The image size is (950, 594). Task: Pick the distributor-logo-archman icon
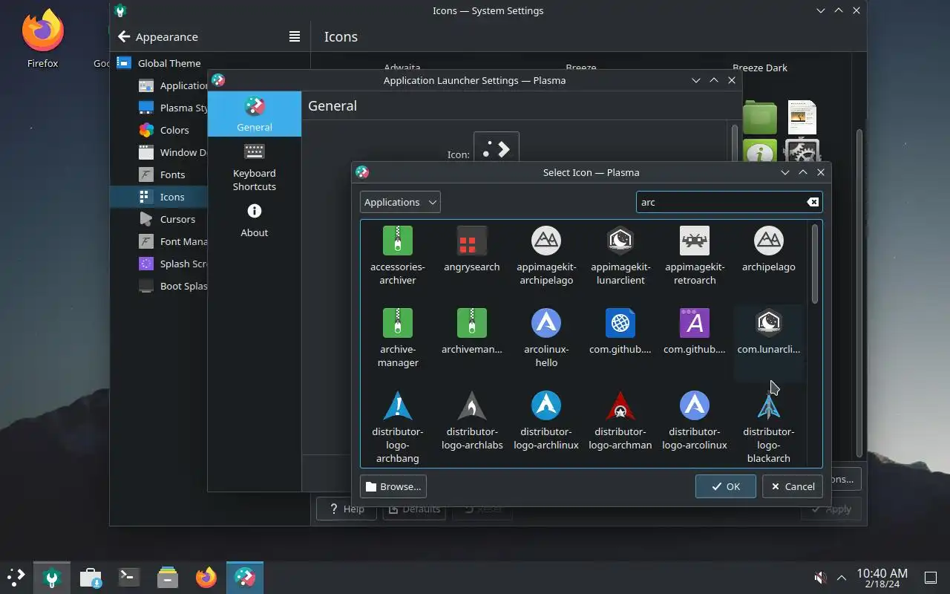(x=620, y=421)
